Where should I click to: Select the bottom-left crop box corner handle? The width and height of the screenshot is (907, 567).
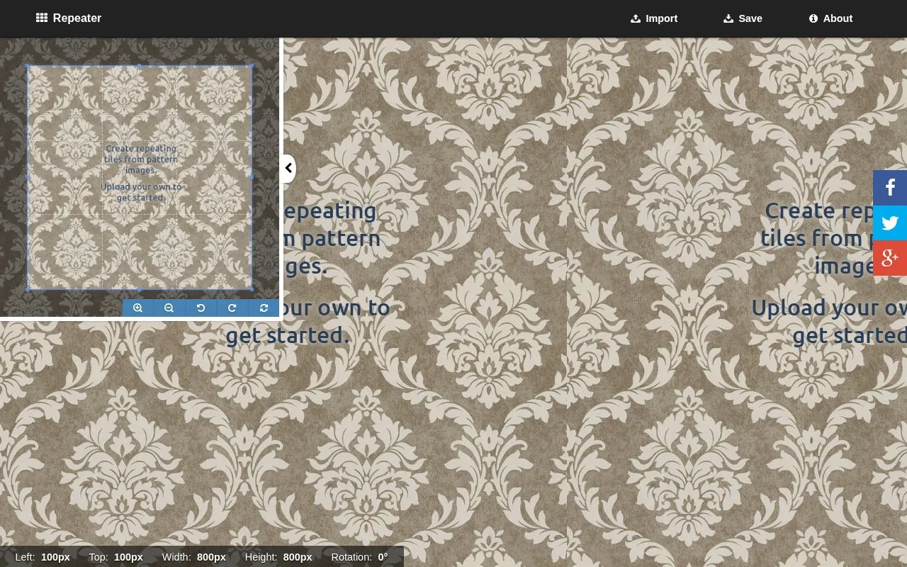tap(28, 289)
